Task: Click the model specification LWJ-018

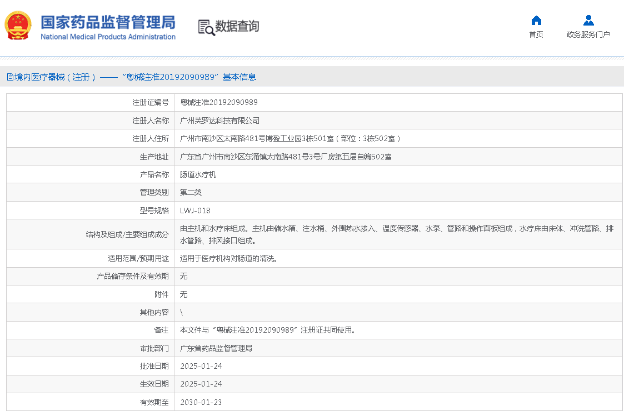Action: pyautogui.click(x=195, y=210)
